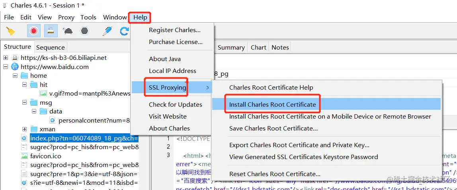The height and width of the screenshot is (190, 457).
Task: Open the Tools menu
Action: (x=88, y=17)
